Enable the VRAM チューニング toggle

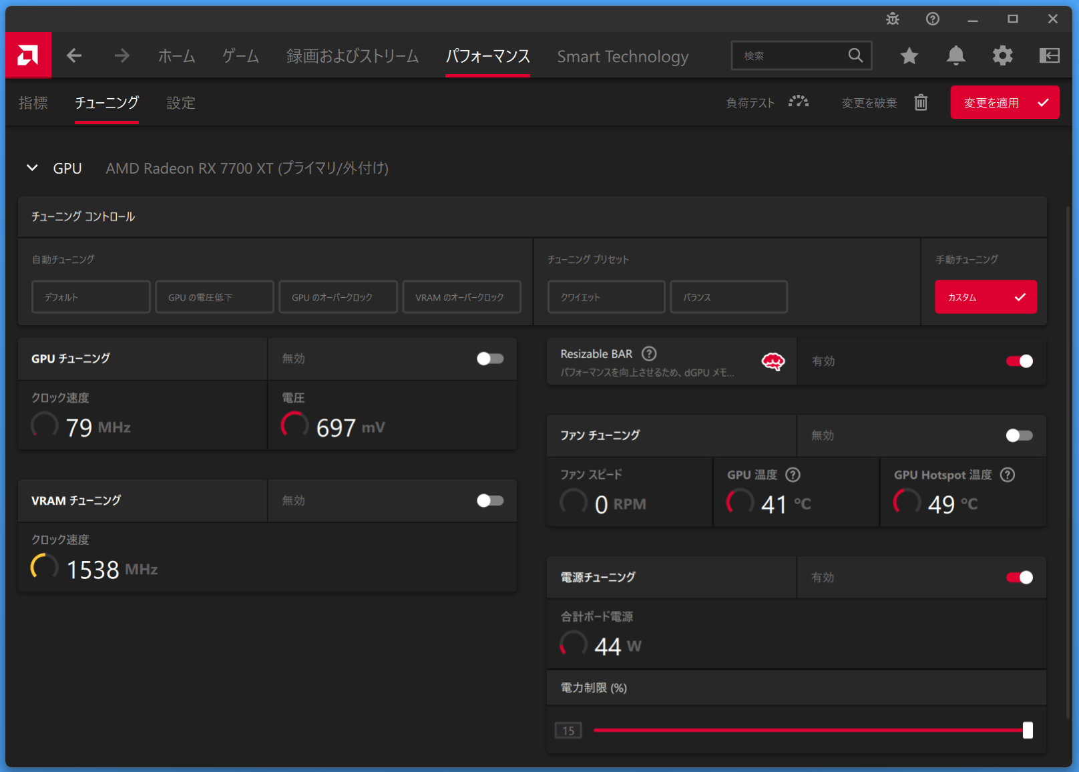point(490,501)
